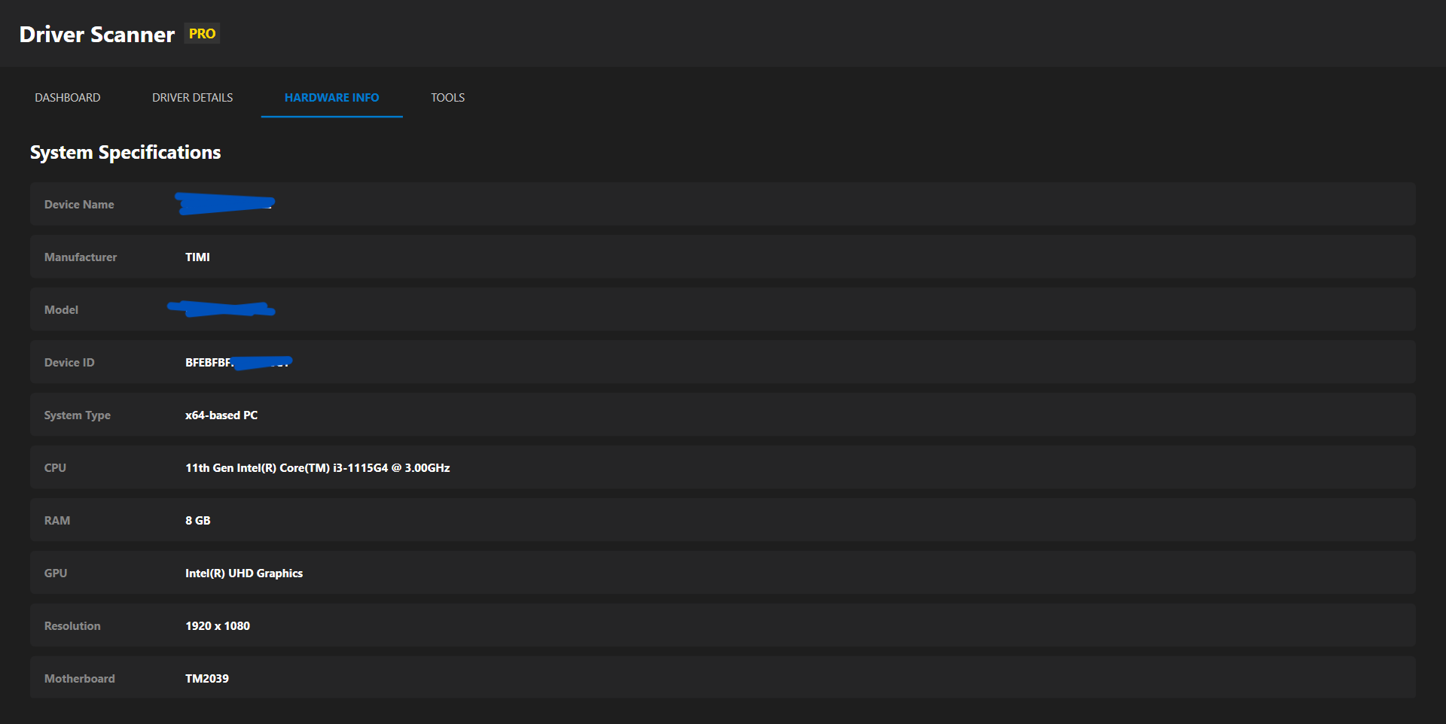Click the x64-based PC value
The image size is (1446, 724).
pyautogui.click(x=221, y=415)
